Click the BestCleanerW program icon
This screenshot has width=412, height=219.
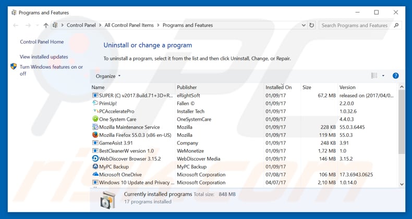(x=95, y=151)
